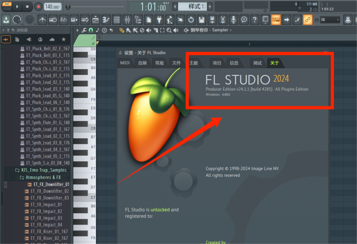
Task: Open the window arrangement dropdown icon
Action: (265, 20)
